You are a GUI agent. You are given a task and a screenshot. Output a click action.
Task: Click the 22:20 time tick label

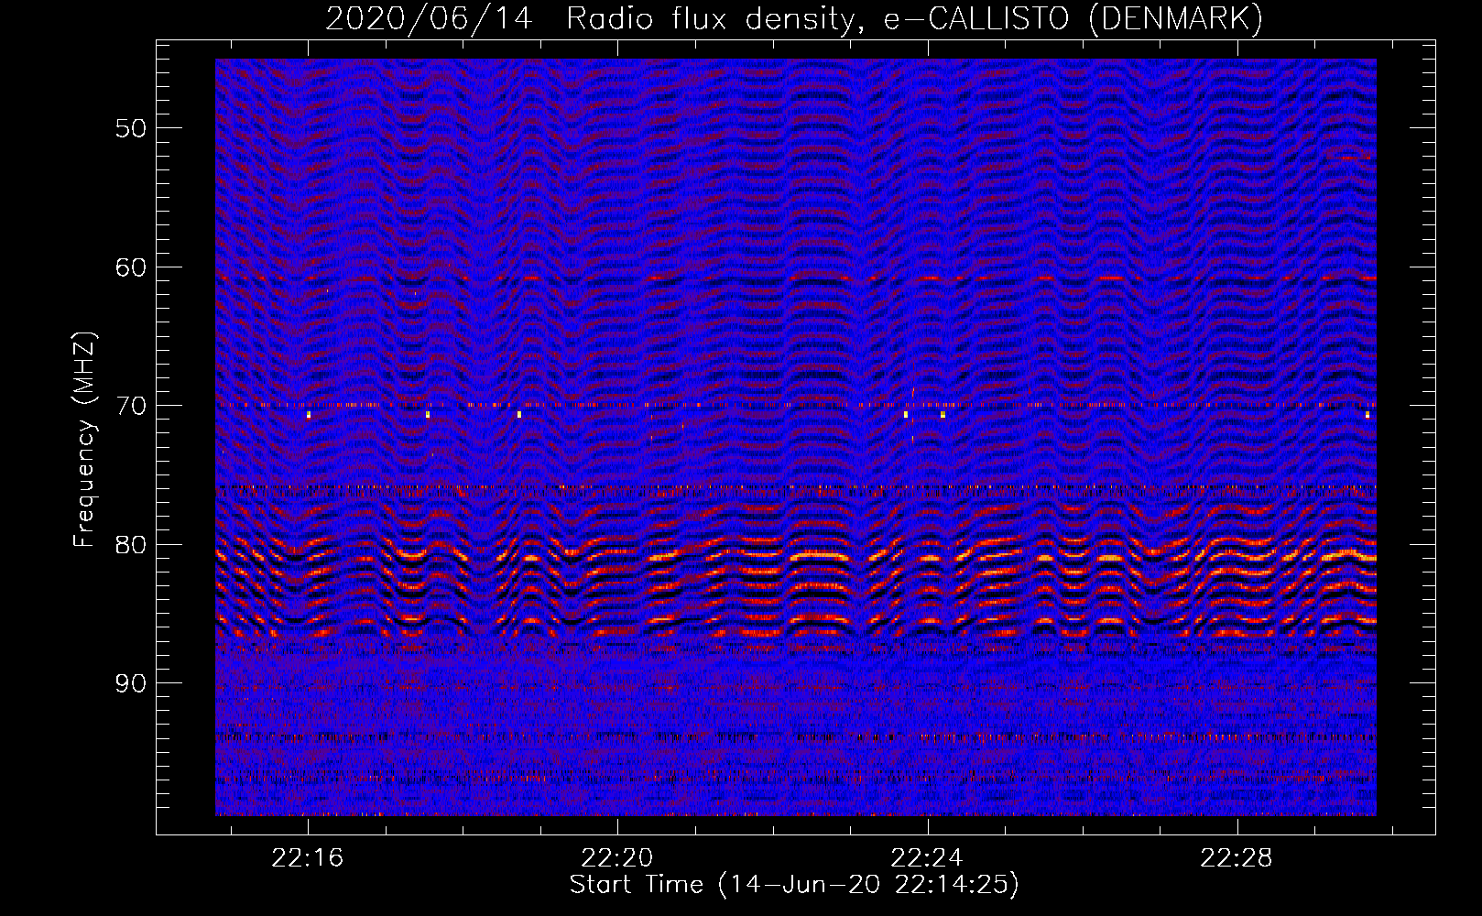pyautogui.click(x=617, y=858)
